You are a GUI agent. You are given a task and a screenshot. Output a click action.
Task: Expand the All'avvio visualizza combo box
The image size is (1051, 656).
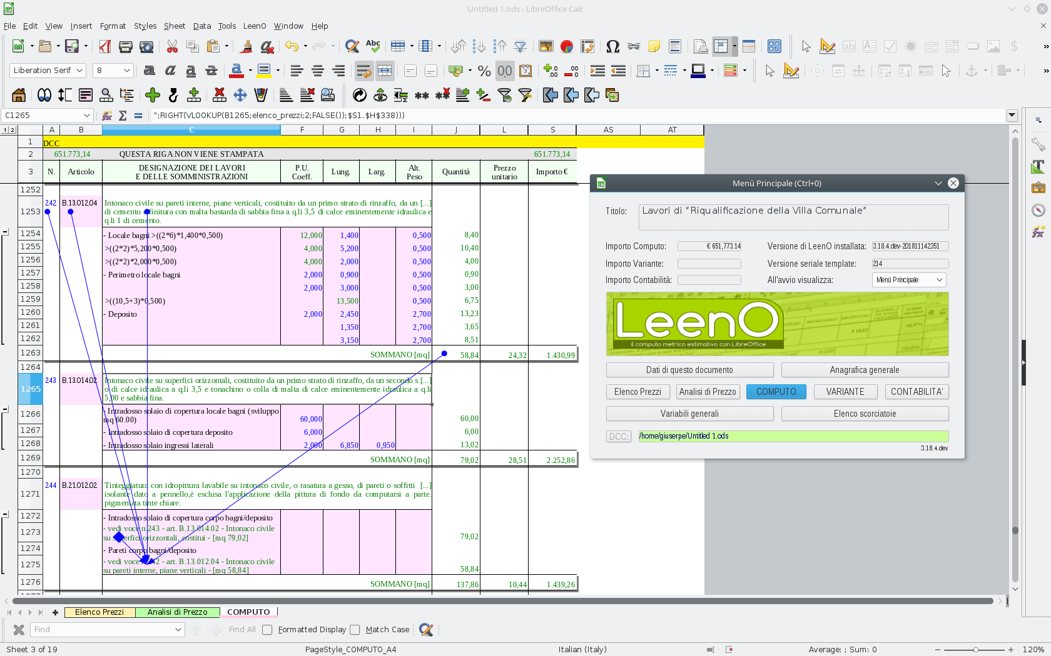point(939,280)
